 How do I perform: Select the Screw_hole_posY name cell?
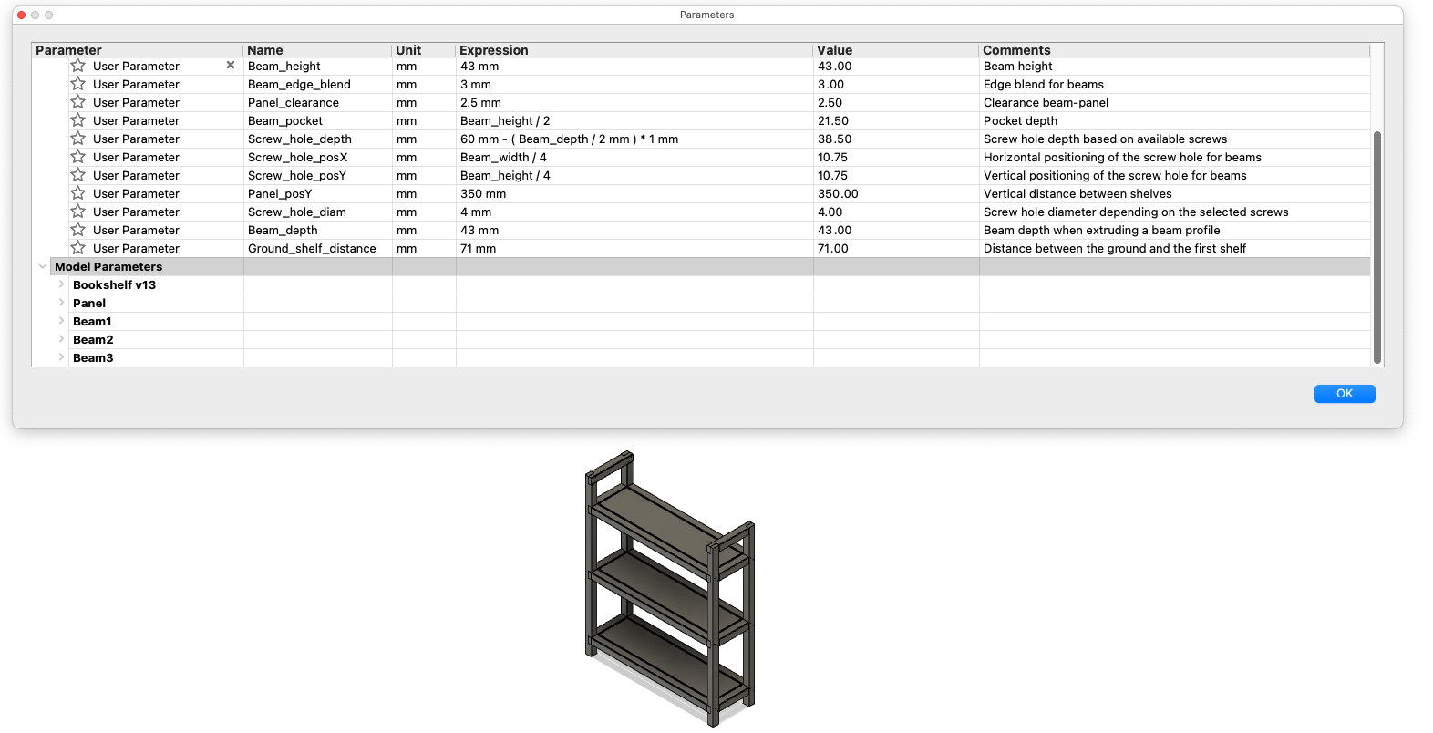[x=318, y=175]
